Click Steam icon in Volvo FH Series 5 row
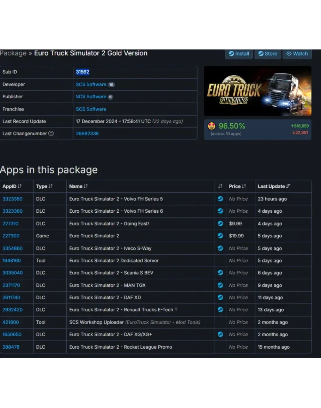The image size is (321, 408). 220,199
